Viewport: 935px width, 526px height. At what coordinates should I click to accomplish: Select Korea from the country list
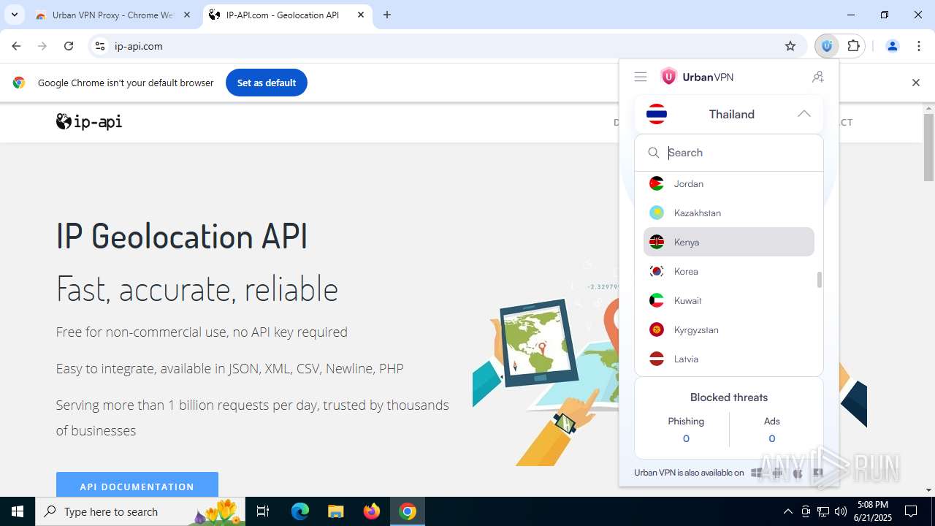tap(729, 271)
